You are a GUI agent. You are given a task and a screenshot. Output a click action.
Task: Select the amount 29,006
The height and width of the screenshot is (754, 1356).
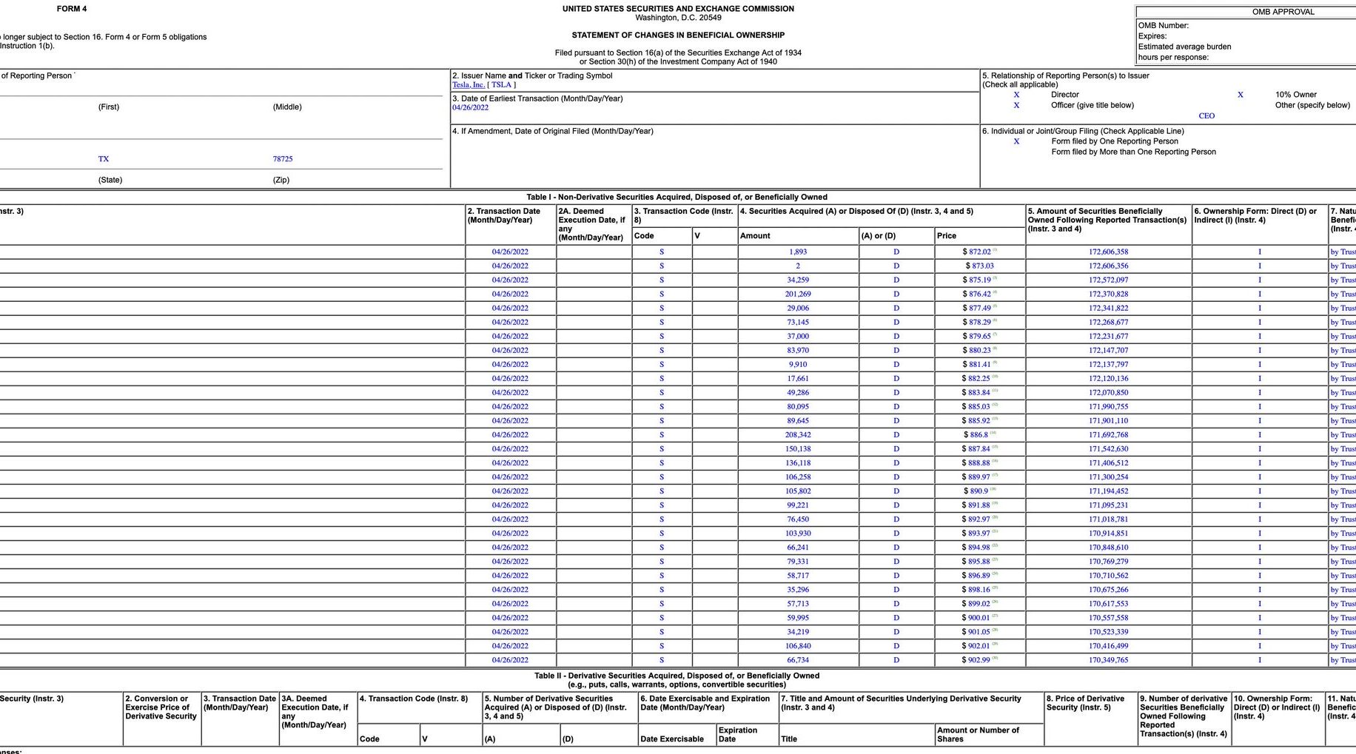point(798,309)
